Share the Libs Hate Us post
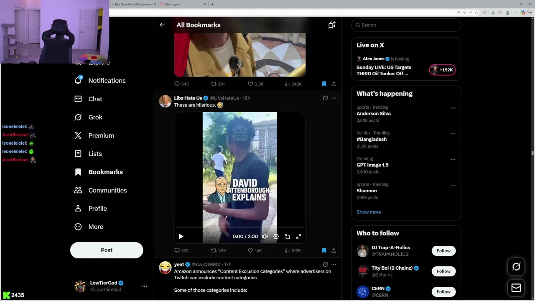535x301 pixels. point(334,250)
